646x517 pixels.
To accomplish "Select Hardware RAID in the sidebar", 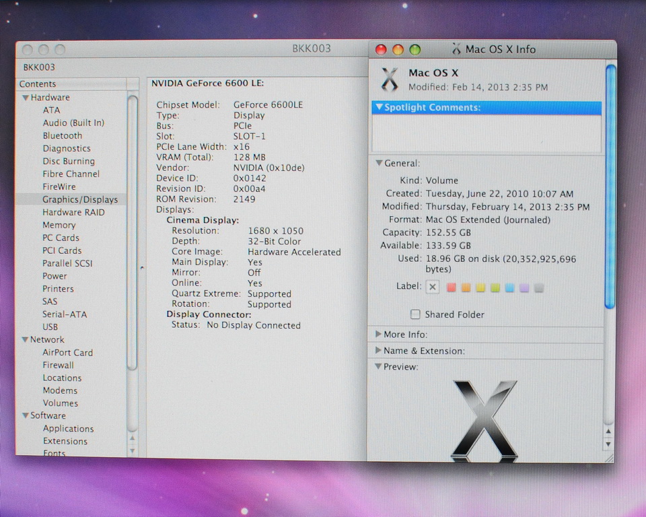I will tap(73, 212).
